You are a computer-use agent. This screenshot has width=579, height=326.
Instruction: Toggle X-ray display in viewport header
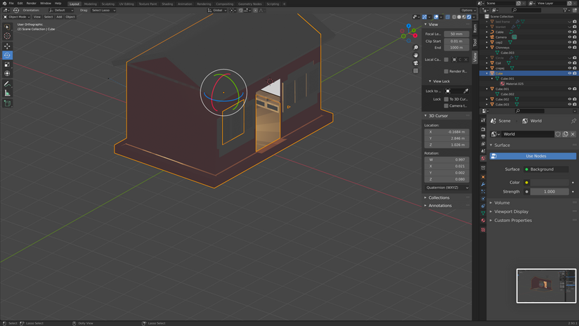(x=448, y=17)
